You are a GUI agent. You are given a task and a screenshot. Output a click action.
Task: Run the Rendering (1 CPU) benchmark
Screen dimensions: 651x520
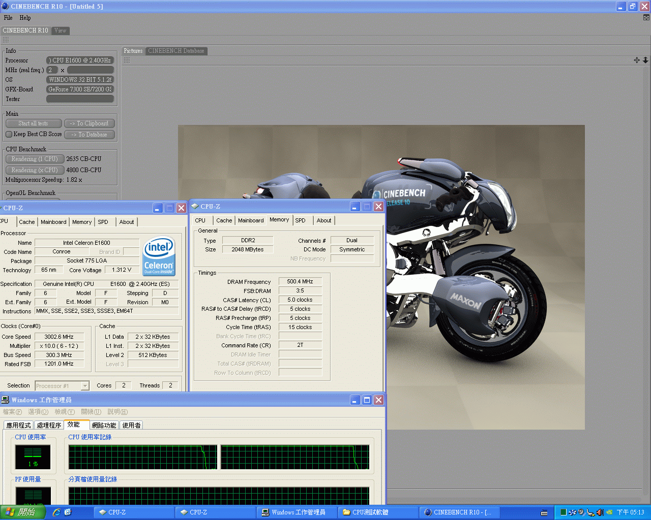pyautogui.click(x=35, y=159)
